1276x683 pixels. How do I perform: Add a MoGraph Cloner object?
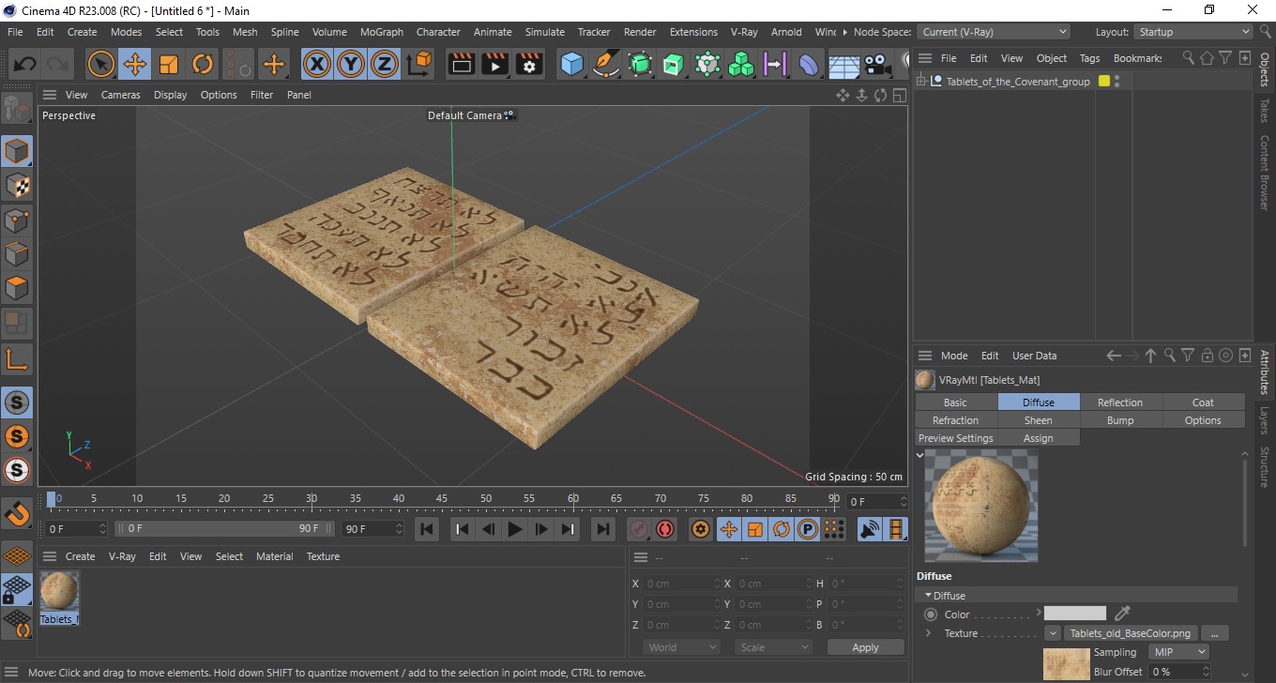pyautogui.click(x=741, y=65)
